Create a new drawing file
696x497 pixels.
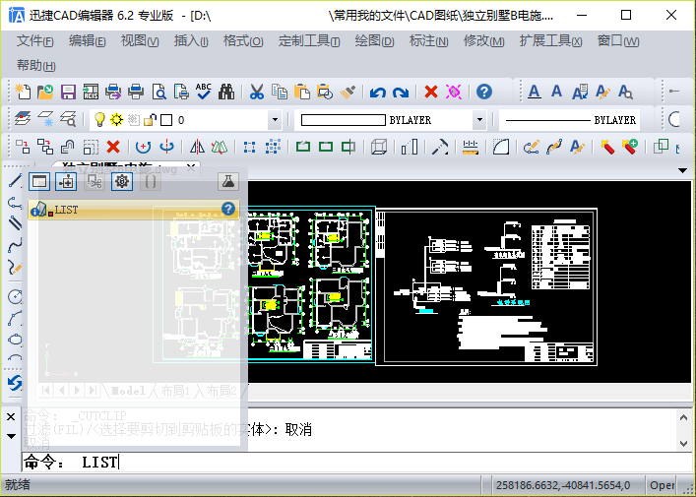[23, 92]
